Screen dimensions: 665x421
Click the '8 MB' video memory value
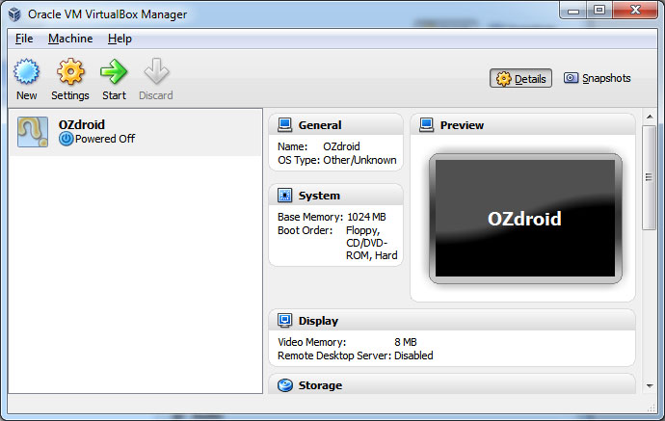point(406,342)
